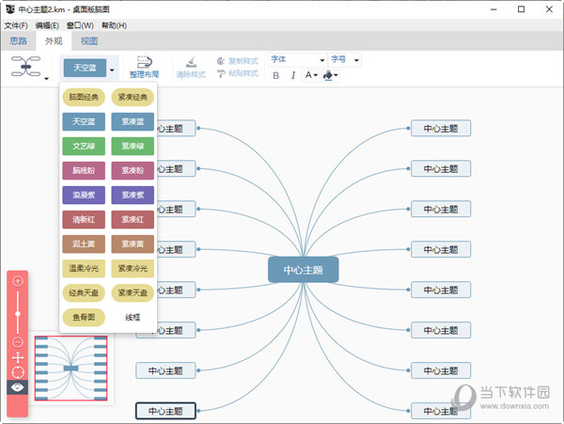The height and width of the screenshot is (424, 564).
Task: Open background fill bucket dropdown
Action: 331,75
